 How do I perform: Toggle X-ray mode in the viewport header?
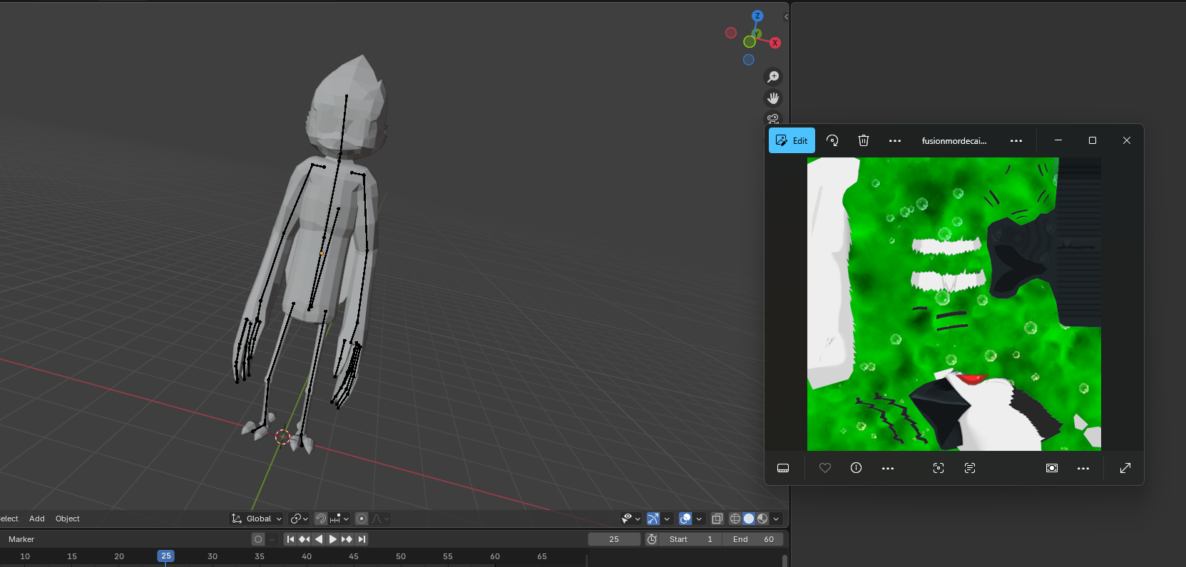[x=717, y=519]
